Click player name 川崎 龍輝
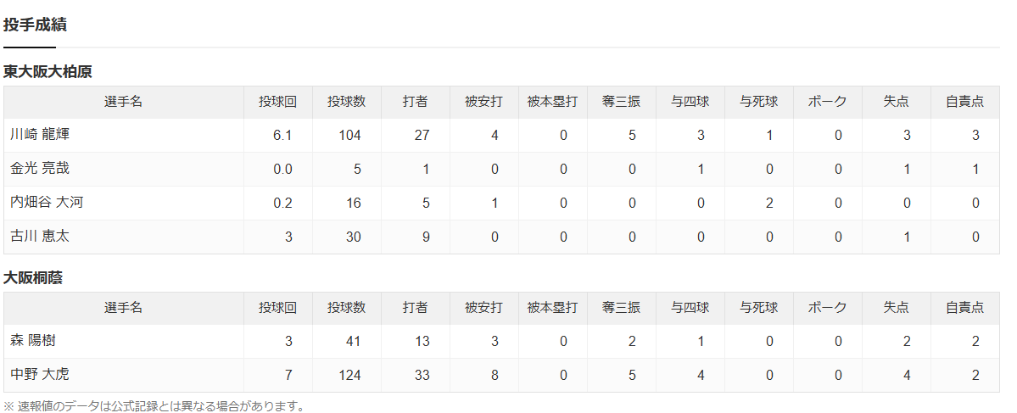 point(40,135)
